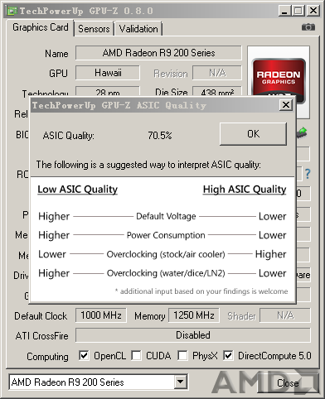
Task: Maximize the GPU-Z main window
Action: (298, 11)
